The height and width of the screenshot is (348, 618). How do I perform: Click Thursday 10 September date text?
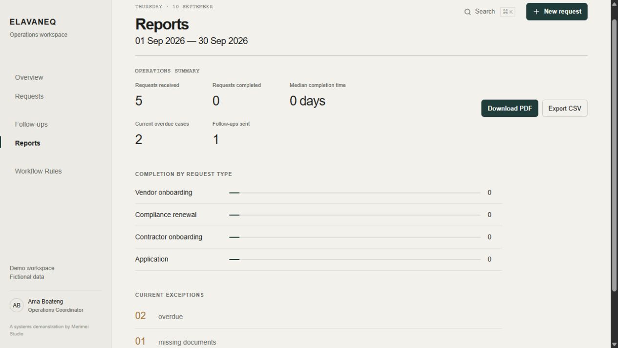(174, 7)
